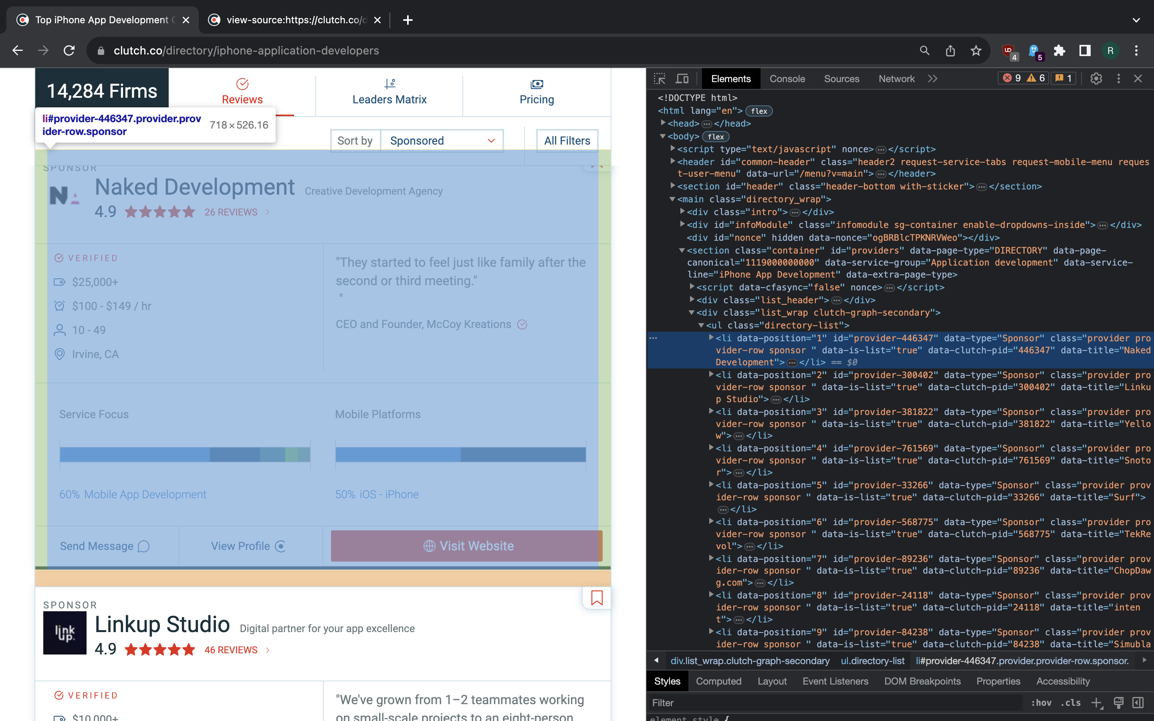The image size is (1154, 721).
Task: Open Linkup Studio's 46 REVIEWS link
Action: [x=231, y=650]
